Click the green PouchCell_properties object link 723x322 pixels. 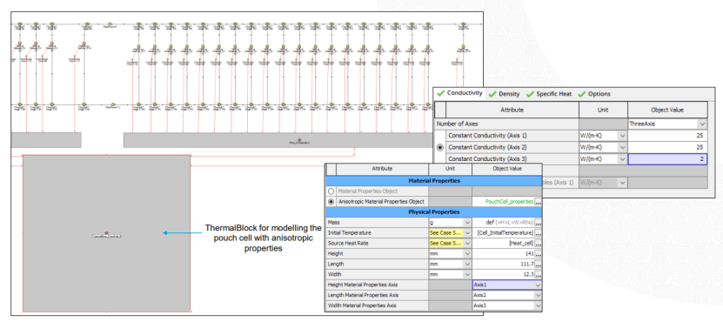[x=510, y=202]
